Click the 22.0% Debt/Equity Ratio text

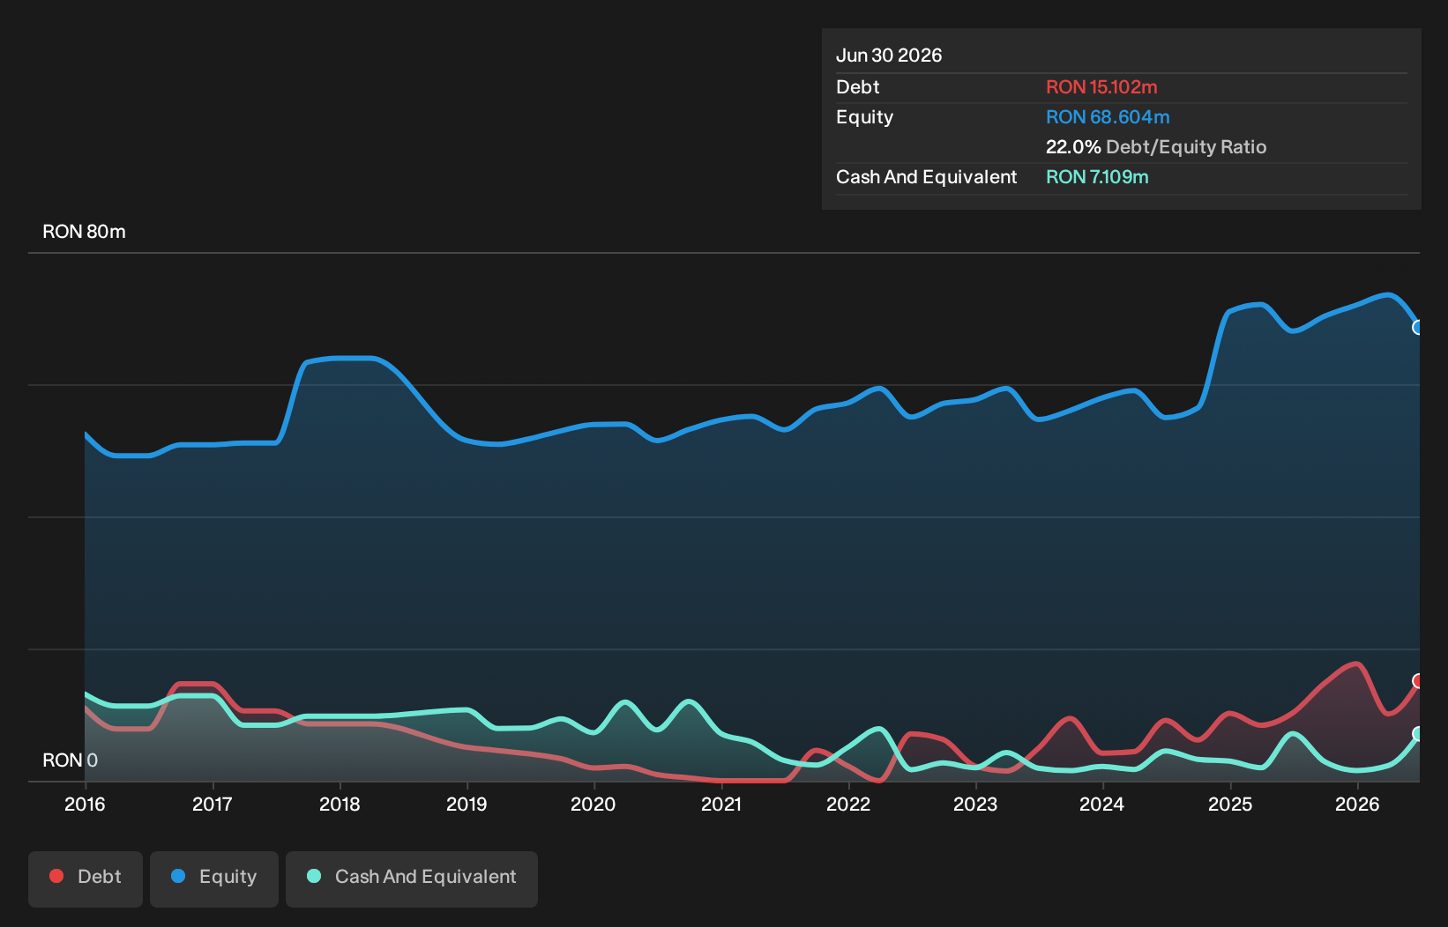1156,147
